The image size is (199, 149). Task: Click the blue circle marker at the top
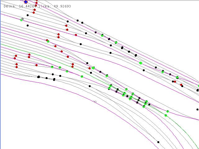26,2
